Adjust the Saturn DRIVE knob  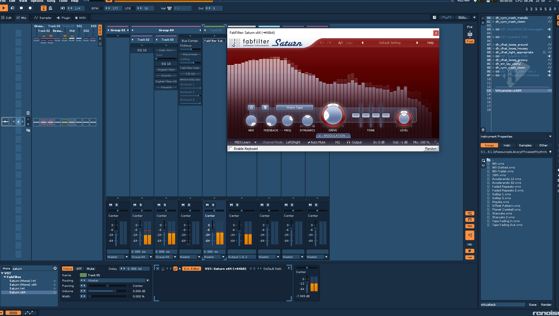coord(333,115)
